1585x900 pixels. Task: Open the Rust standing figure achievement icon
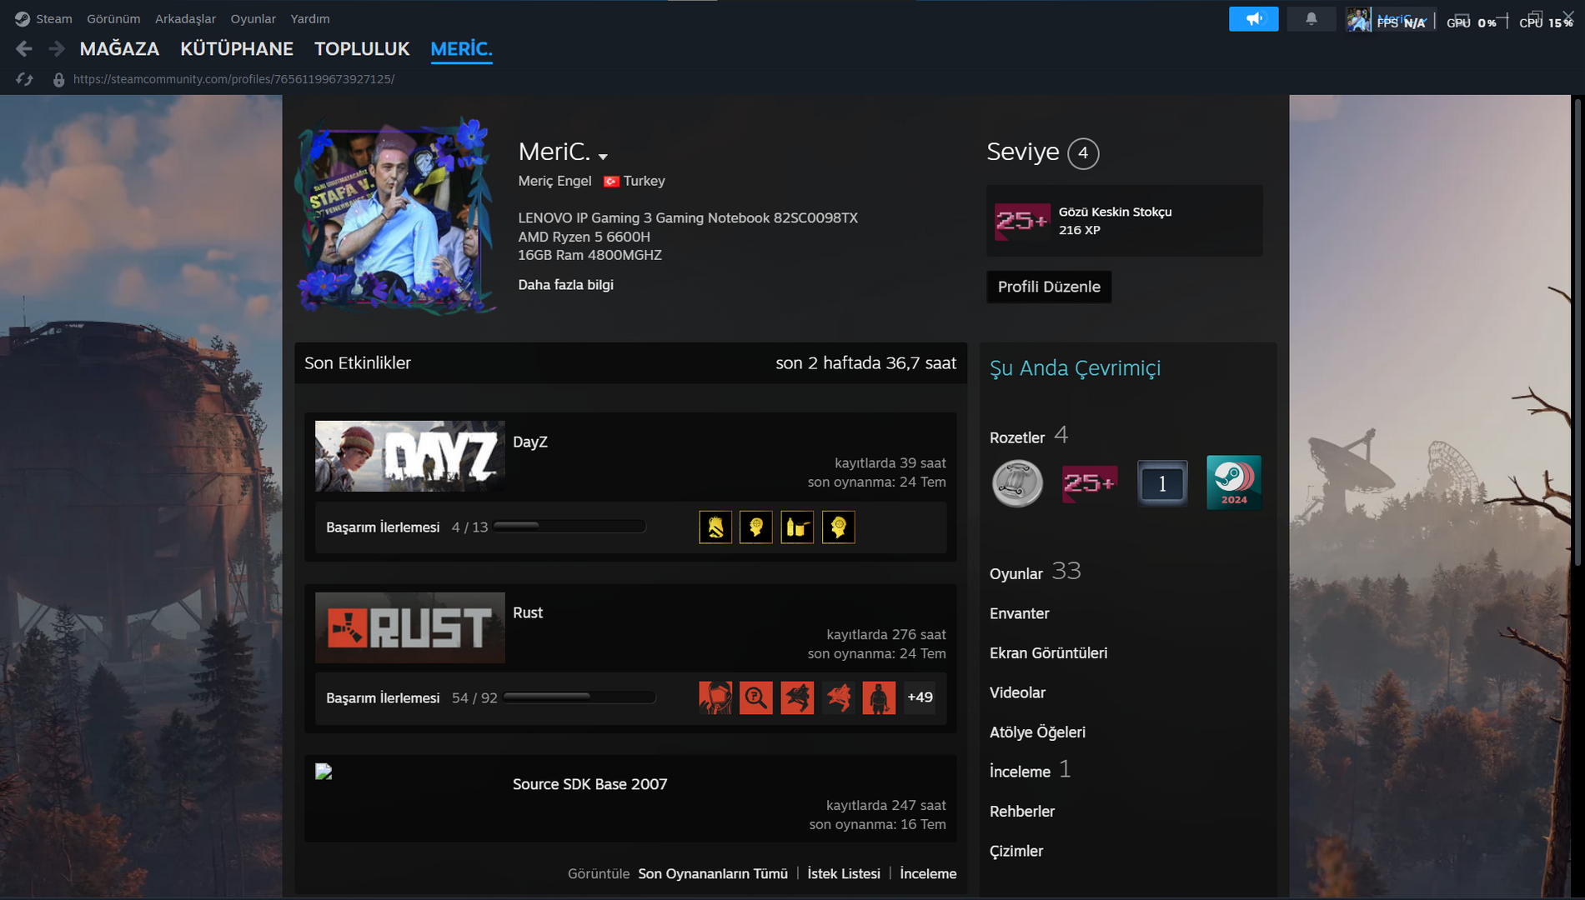point(879,697)
